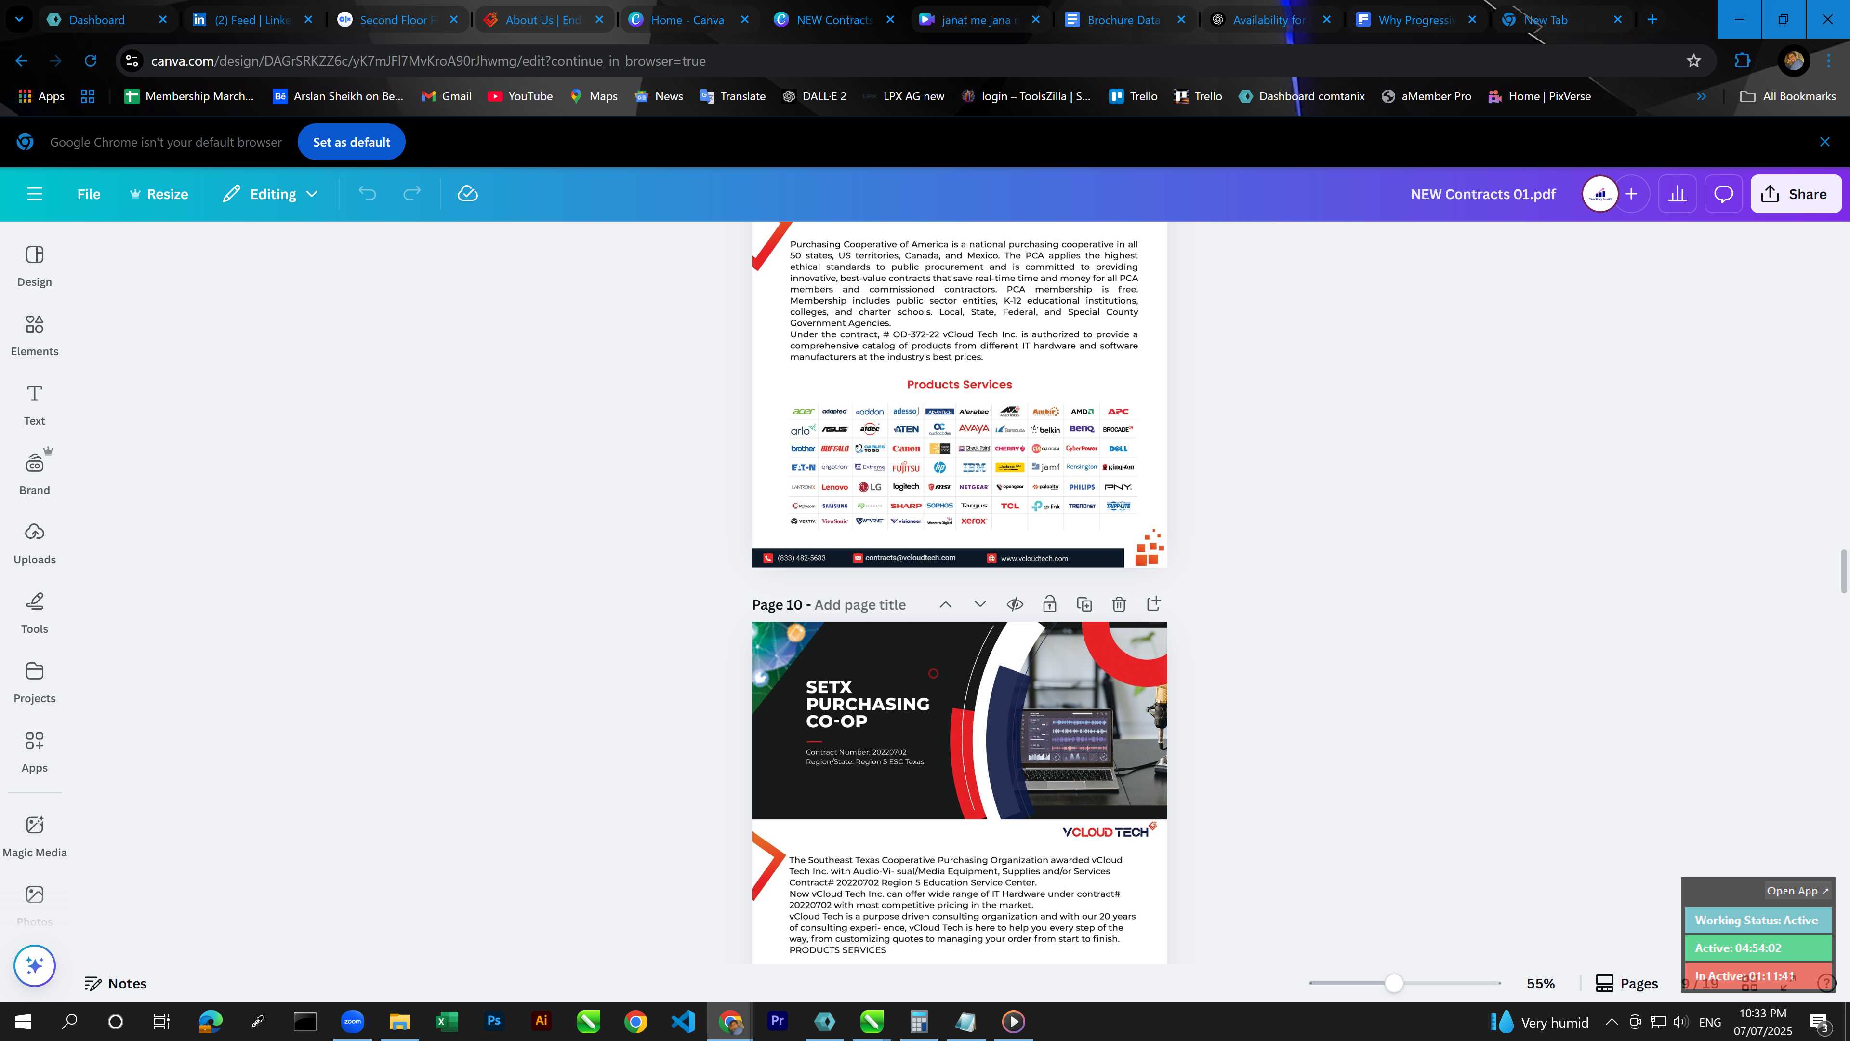The width and height of the screenshot is (1850, 1041).
Task: Open the Uploads panel
Action: click(x=35, y=544)
